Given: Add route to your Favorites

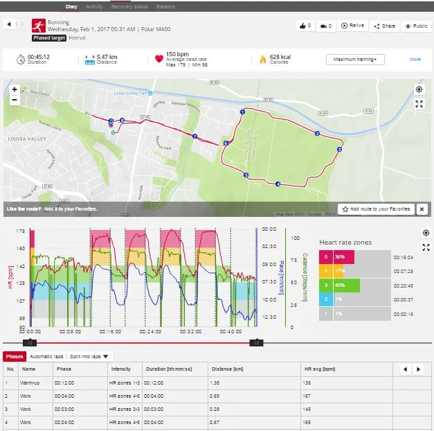Looking at the screenshot, I should 374,209.
